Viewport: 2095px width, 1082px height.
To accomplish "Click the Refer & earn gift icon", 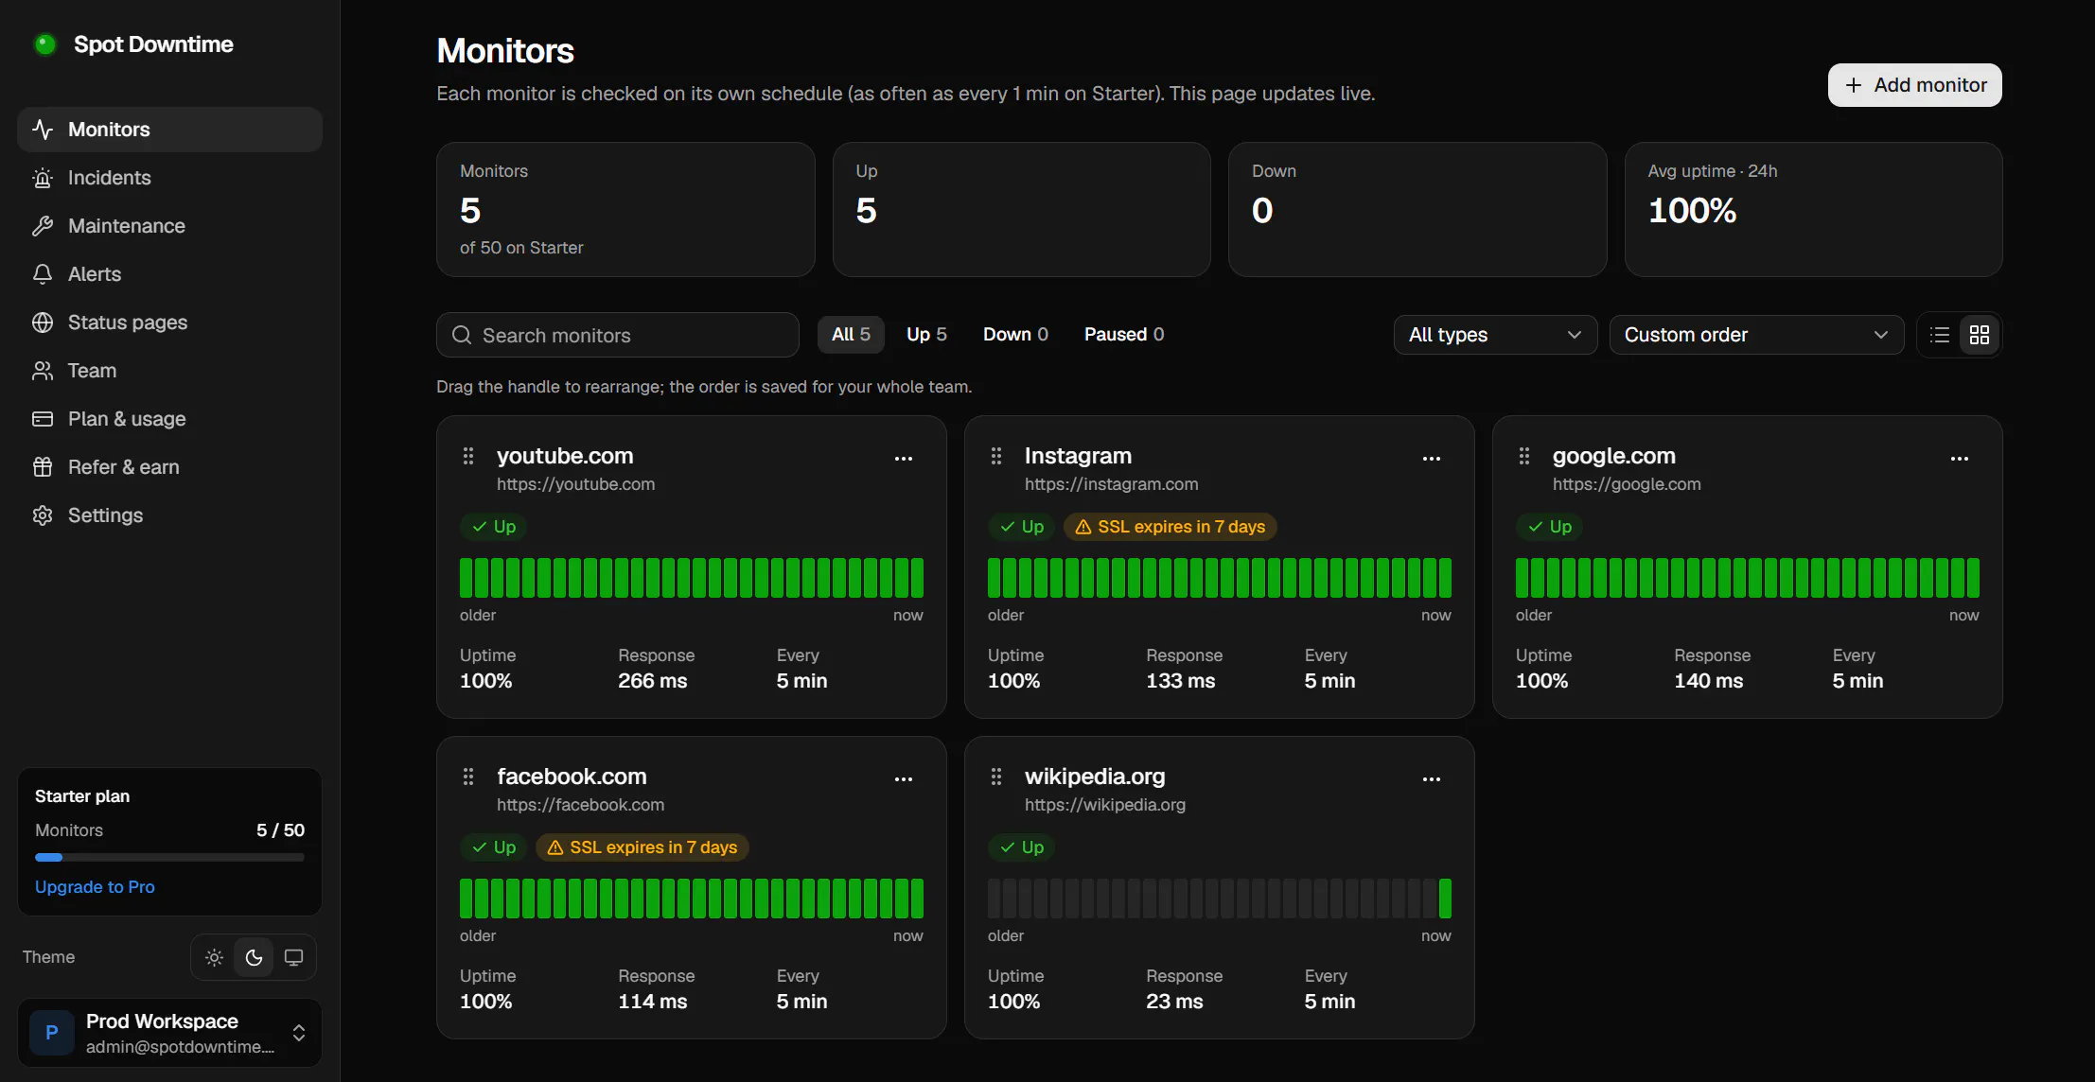I will pos(43,467).
